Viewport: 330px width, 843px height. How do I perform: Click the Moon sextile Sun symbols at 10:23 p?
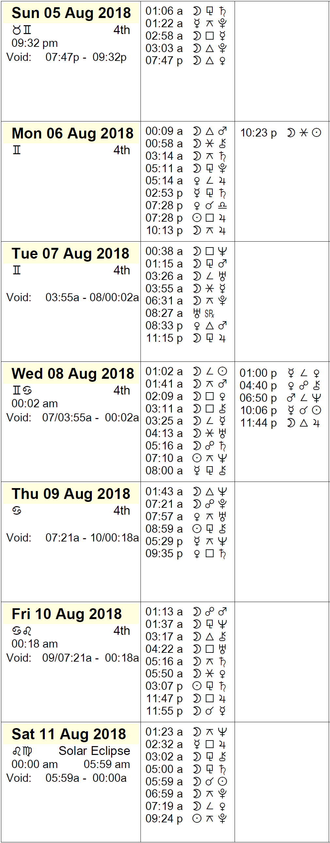[304, 133]
